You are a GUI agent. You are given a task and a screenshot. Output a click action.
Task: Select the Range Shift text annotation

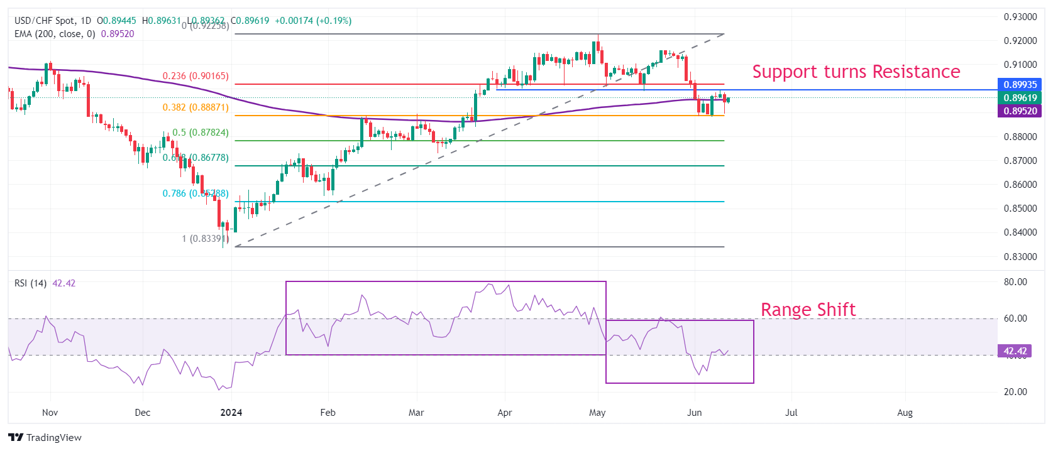[808, 310]
